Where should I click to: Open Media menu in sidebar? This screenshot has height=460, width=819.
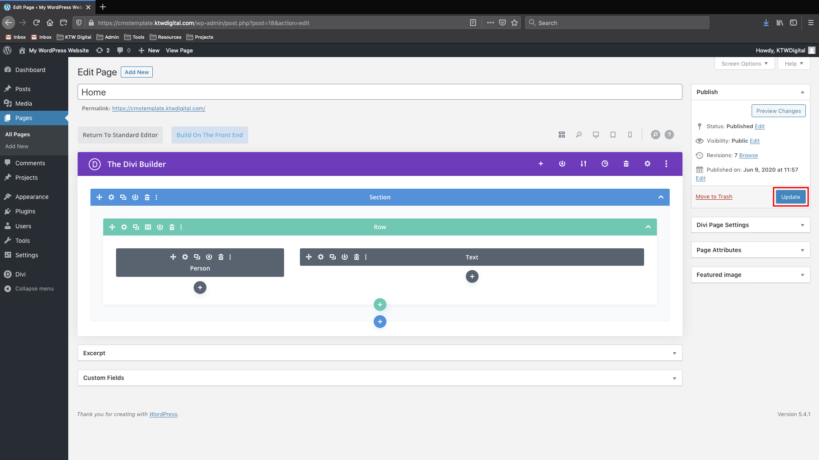34,103
